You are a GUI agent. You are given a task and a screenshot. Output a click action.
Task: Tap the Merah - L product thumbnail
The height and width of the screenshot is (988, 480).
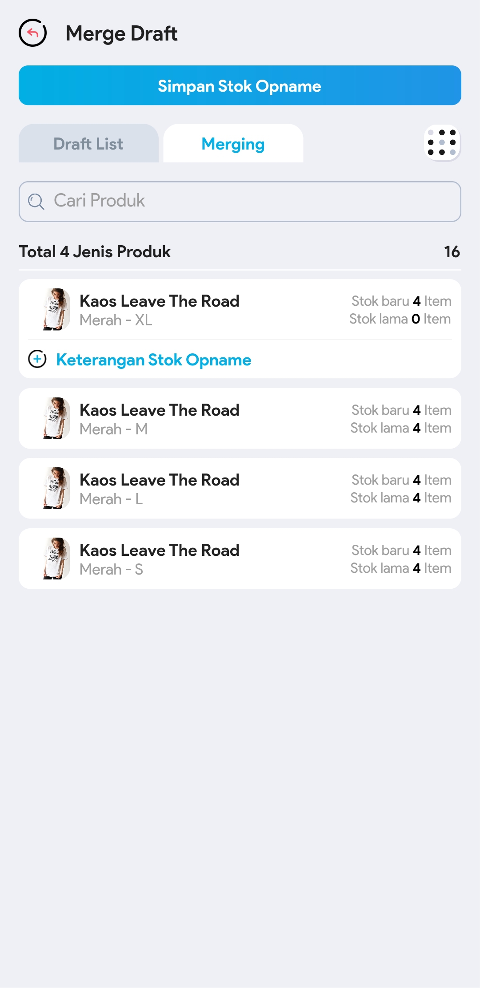coord(56,488)
